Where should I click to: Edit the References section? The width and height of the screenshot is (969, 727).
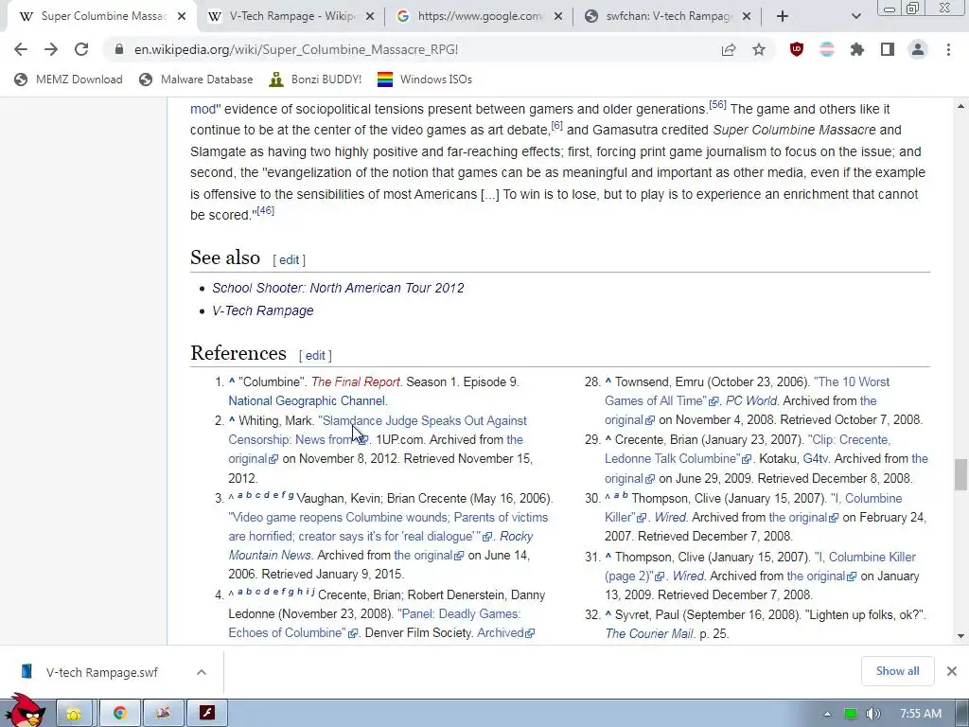click(x=315, y=356)
